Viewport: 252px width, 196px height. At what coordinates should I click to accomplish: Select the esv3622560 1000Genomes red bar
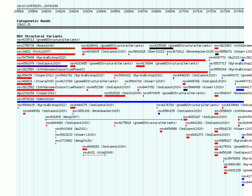pyautogui.click(x=112, y=72)
